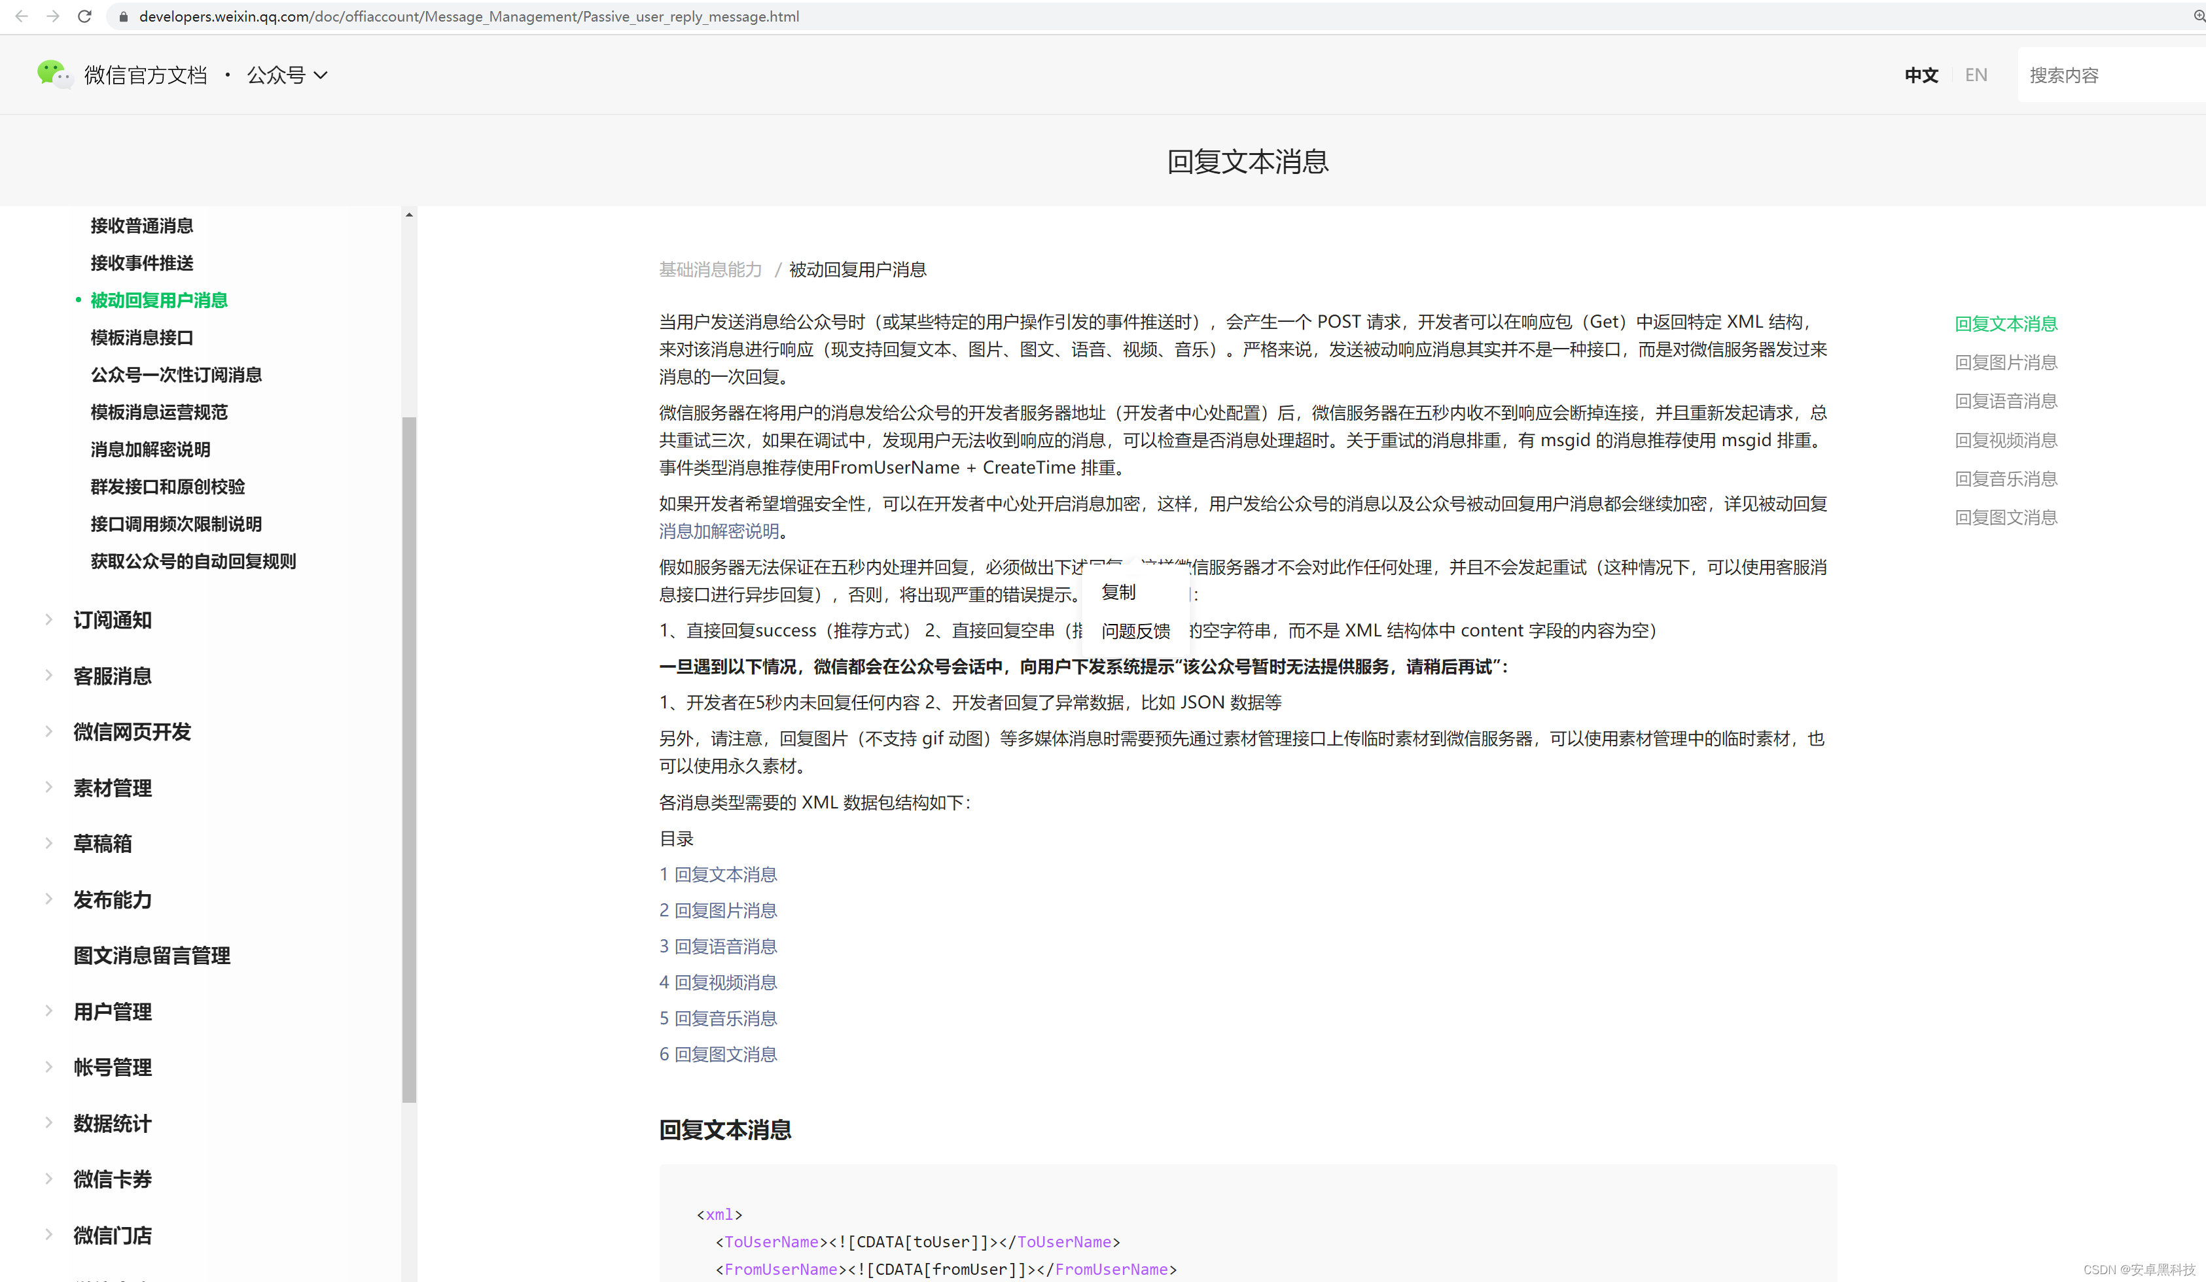The image size is (2206, 1282).
Task: Switch language to EN
Action: pos(1976,75)
